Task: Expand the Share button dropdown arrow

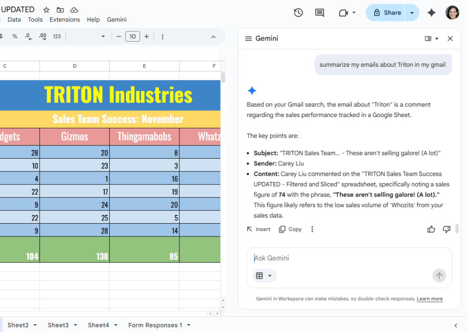Action: 412,13
